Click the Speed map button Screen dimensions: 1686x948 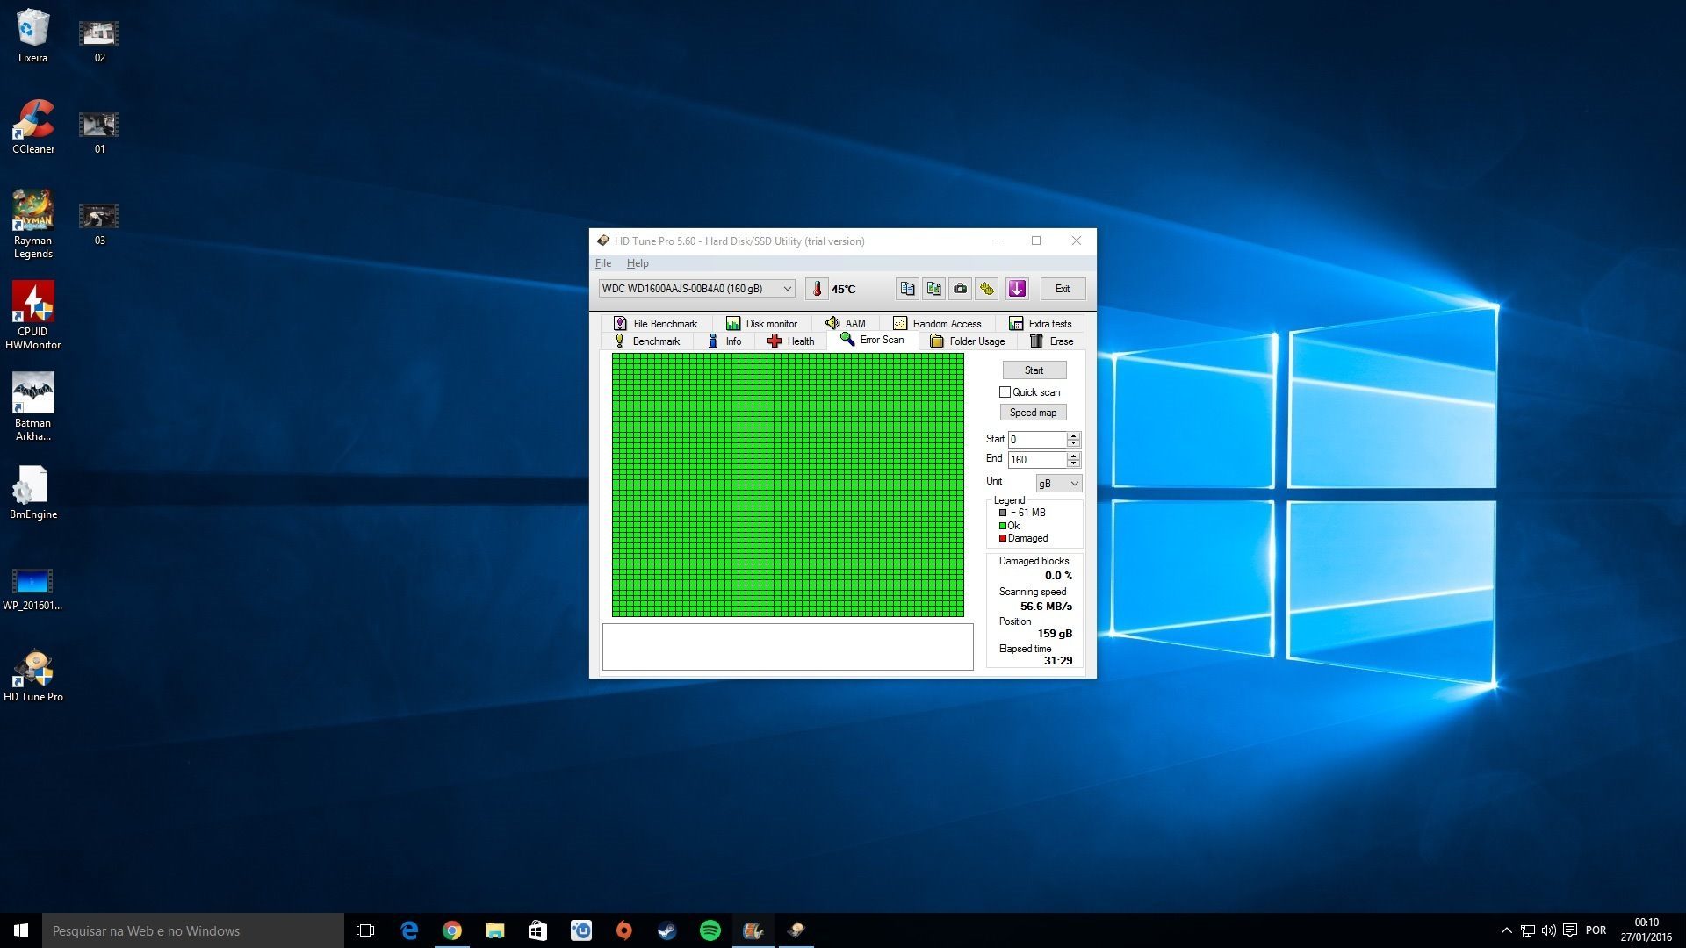[x=1034, y=413]
